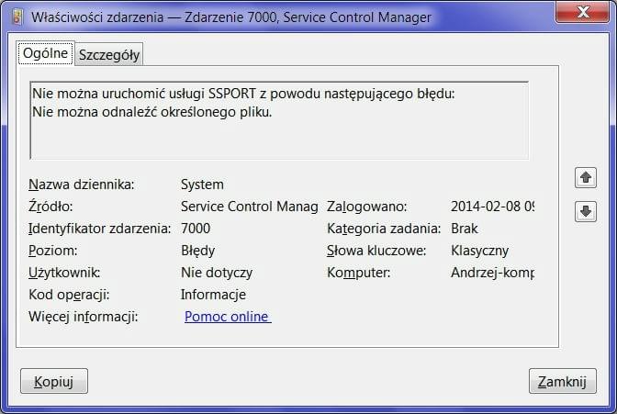The image size is (617, 414).
Task: Click the Nie dotyczy user value
Action: [217, 273]
